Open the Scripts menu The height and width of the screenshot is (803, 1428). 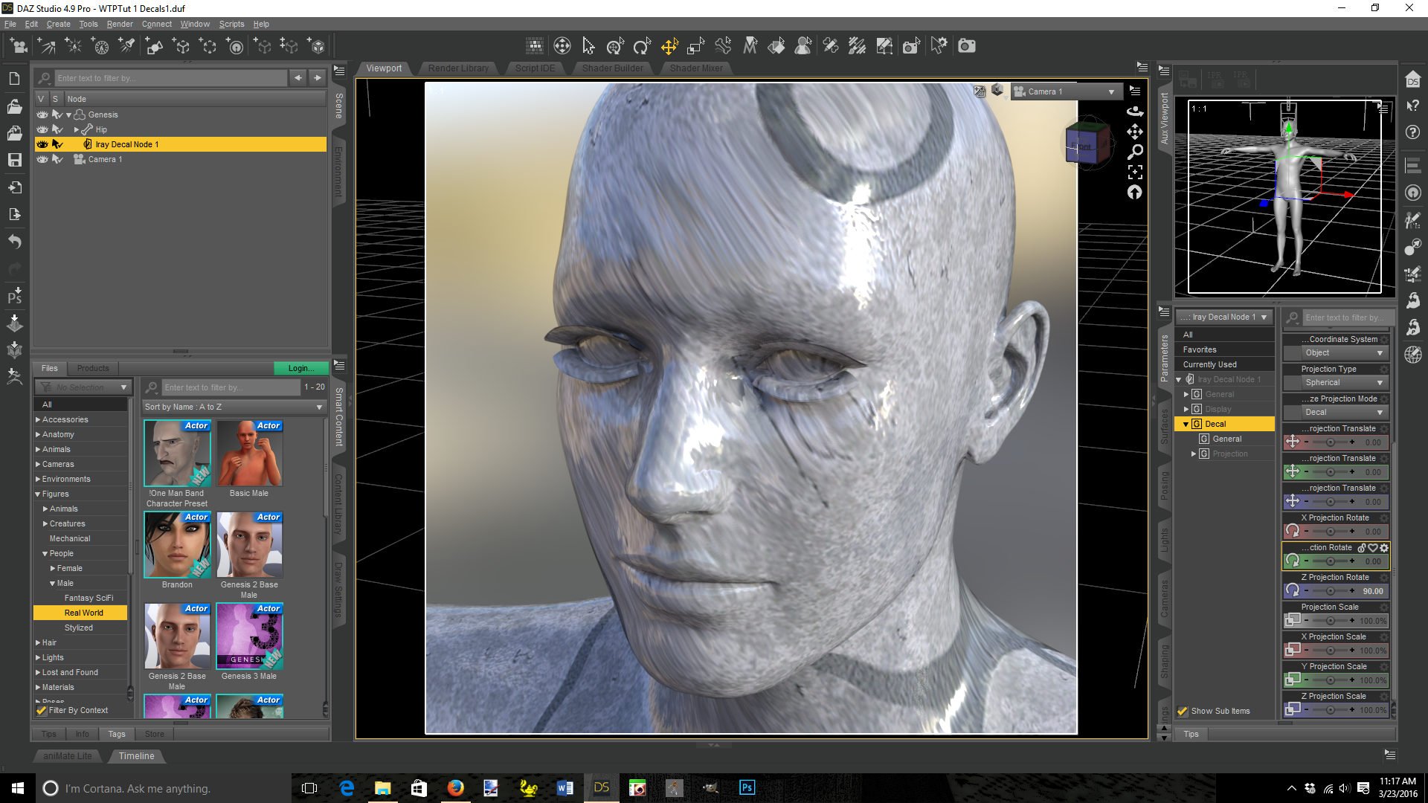[x=231, y=24]
